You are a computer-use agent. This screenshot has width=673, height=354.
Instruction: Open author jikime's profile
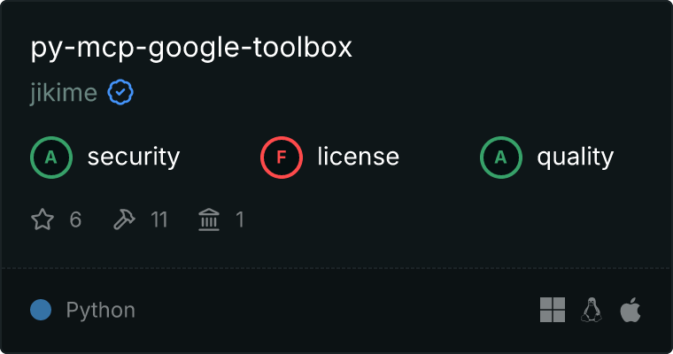coord(64,93)
